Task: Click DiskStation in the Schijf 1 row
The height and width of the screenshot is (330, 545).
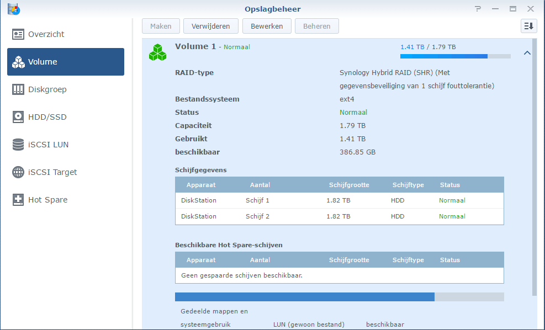Action: click(198, 200)
